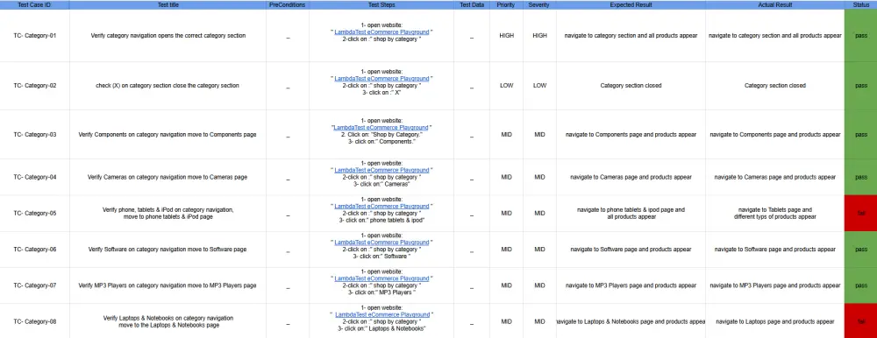Click the TC- Category-03 ID cell

click(35, 135)
